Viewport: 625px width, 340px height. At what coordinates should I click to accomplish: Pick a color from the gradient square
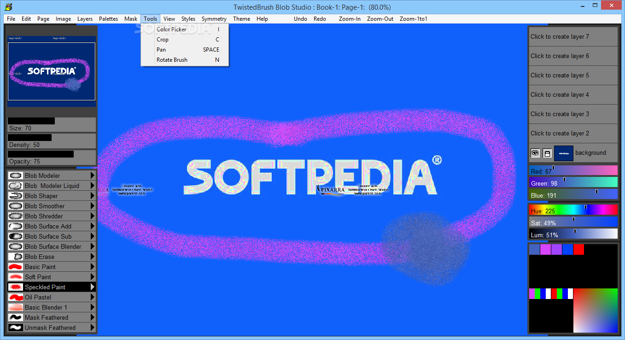coord(595,310)
